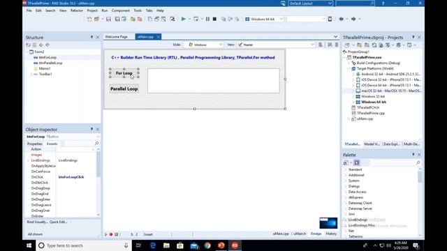Screen dimensions: 447x251
Task: Click the Forward navigation arrow
Action: pyautogui.click(x=353, y=19)
